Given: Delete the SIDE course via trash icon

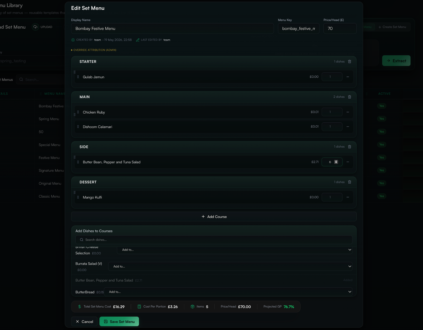Looking at the screenshot, I should pyautogui.click(x=350, y=147).
